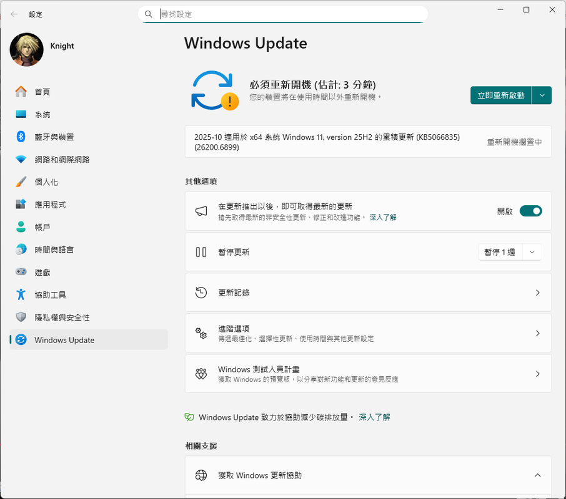The width and height of the screenshot is (566, 499).
Task: Click the 系統 monitor icon
Action: [x=21, y=114]
